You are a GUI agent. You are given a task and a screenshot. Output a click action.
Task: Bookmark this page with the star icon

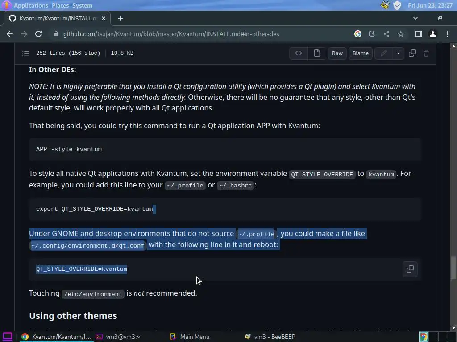click(401, 34)
